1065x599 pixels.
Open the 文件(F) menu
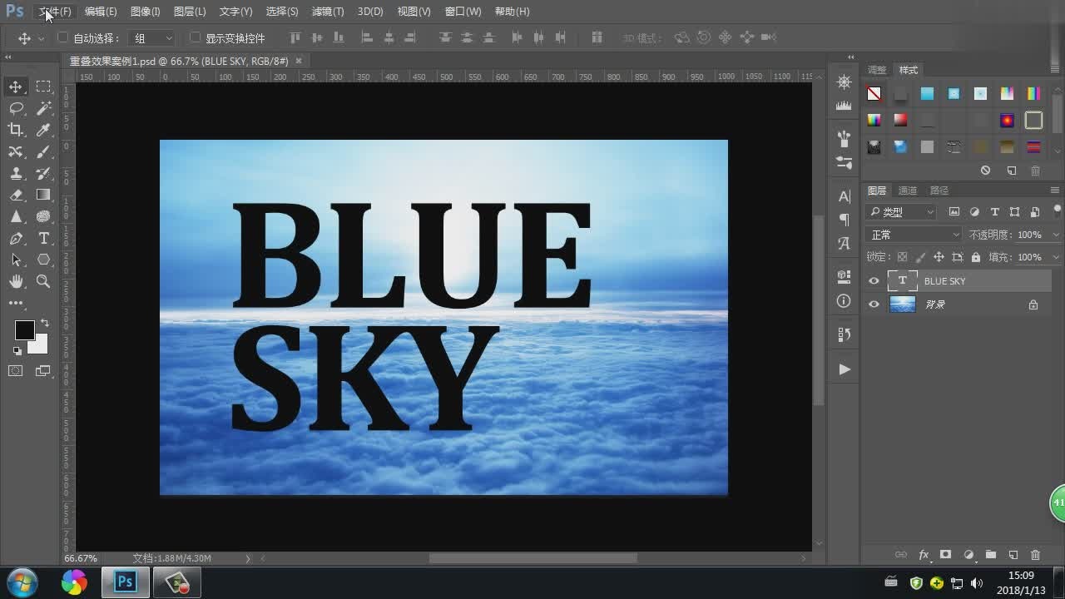pos(55,12)
